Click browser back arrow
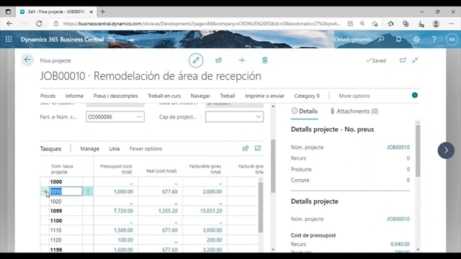461x259 pixels. [x=9, y=24]
